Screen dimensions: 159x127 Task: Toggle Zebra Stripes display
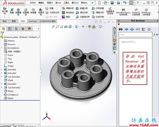pyautogui.click(x=68, y=13)
